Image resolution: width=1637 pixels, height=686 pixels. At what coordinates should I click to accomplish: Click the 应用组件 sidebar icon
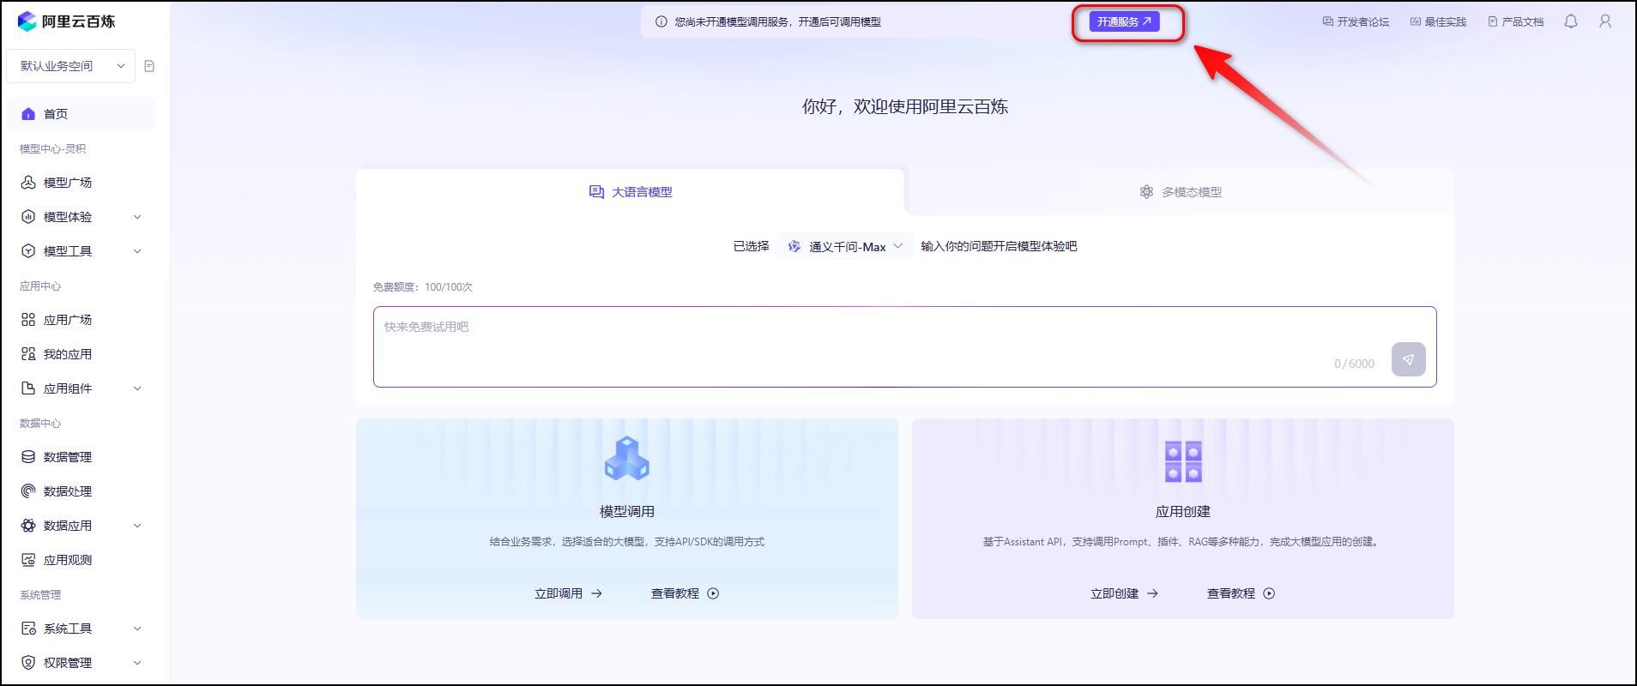28,388
